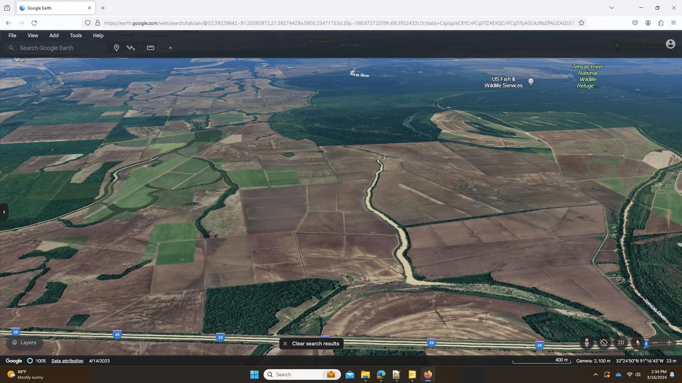Reset orientation with the compass icon
The image size is (682, 383).
pos(638,343)
